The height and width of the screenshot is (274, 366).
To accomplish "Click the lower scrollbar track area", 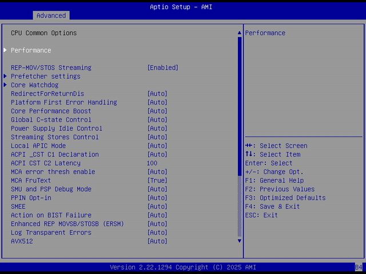I will point(240,207).
